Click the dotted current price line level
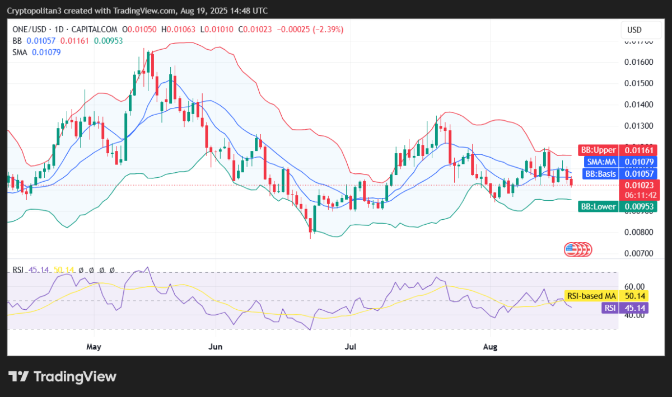This screenshot has width=672, height=397. [x=336, y=185]
